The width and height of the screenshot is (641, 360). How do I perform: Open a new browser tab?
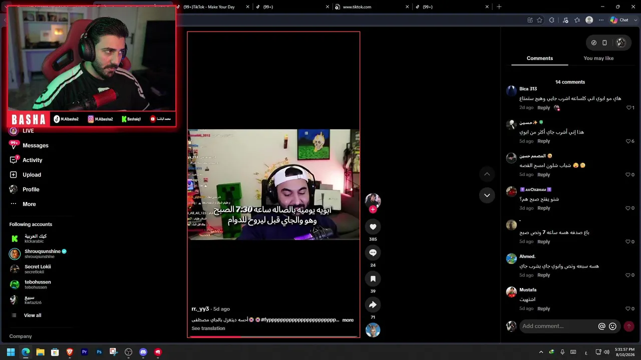(x=499, y=7)
